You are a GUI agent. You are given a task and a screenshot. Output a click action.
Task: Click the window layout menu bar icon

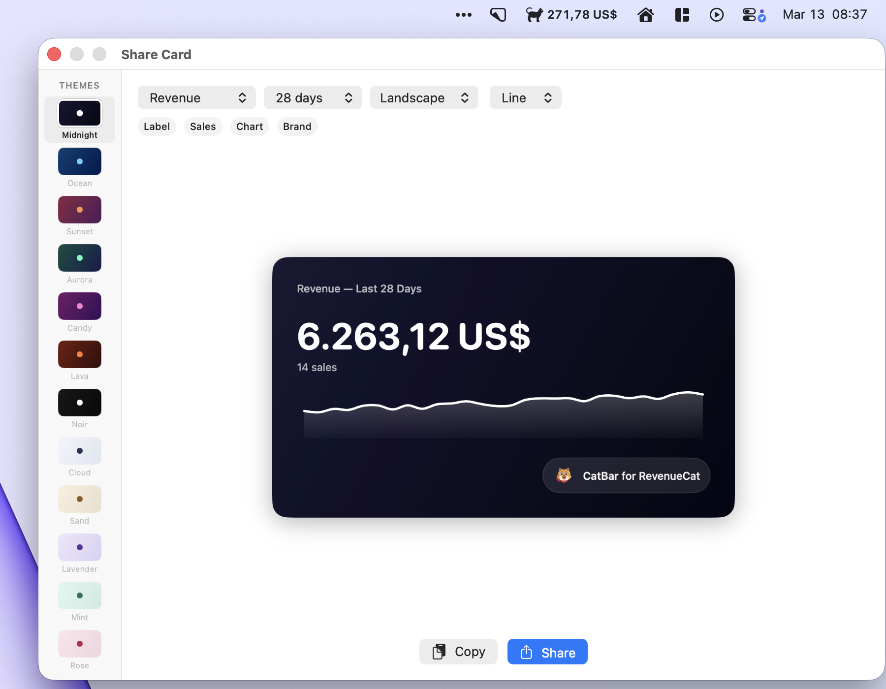pyautogui.click(x=682, y=15)
